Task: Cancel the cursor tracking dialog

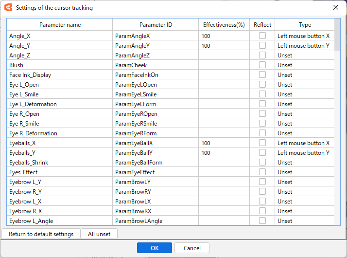Action: (192, 248)
